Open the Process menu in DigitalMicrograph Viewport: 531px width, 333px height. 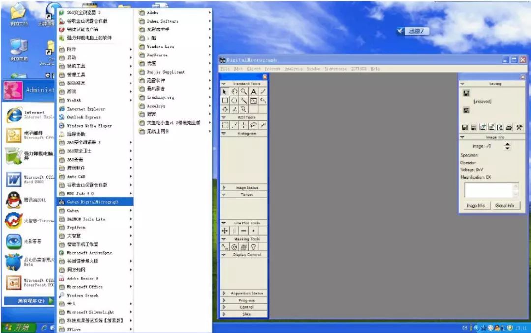tap(272, 69)
